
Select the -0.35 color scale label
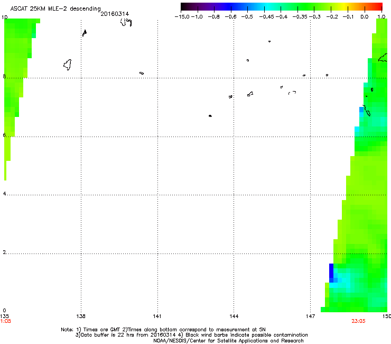tap(300, 17)
